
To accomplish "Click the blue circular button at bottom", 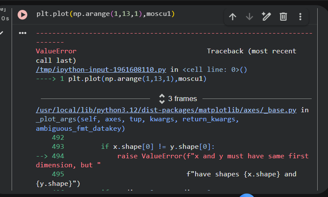I will click(x=247, y=194).
